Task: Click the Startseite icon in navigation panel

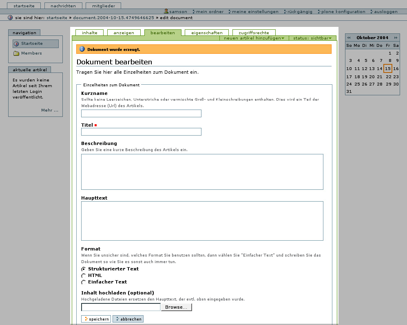Action: [16, 44]
